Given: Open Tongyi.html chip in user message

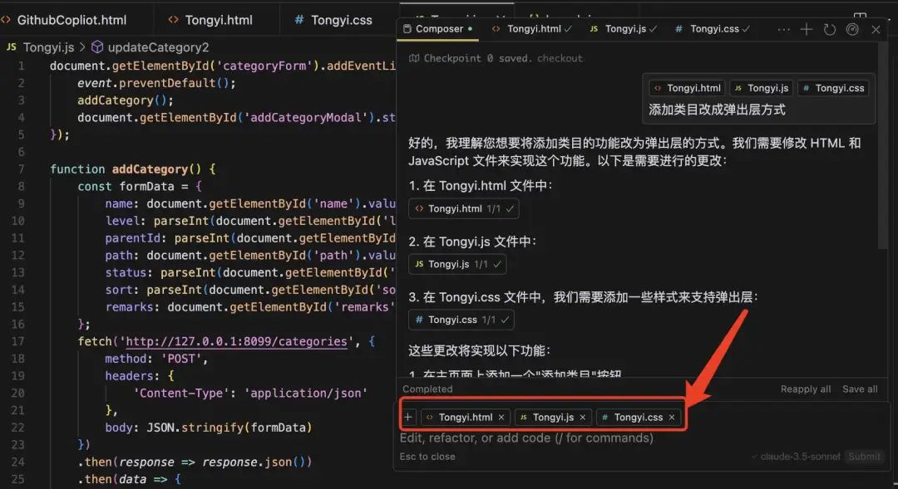Looking at the screenshot, I should (x=688, y=88).
